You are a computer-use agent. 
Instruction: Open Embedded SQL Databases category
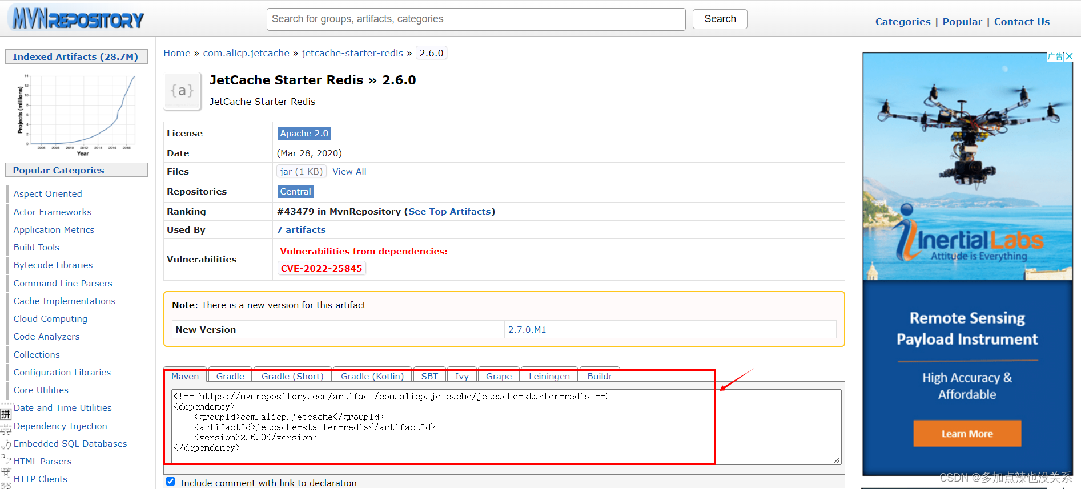pyautogui.click(x=70, y=443)
